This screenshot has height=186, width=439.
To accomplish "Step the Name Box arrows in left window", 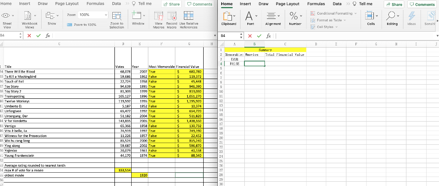I will pos(21,36).
